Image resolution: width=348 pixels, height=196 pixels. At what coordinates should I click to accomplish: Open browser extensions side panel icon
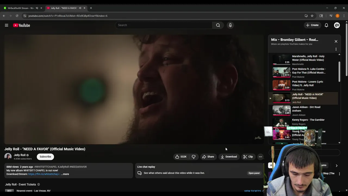321,16
